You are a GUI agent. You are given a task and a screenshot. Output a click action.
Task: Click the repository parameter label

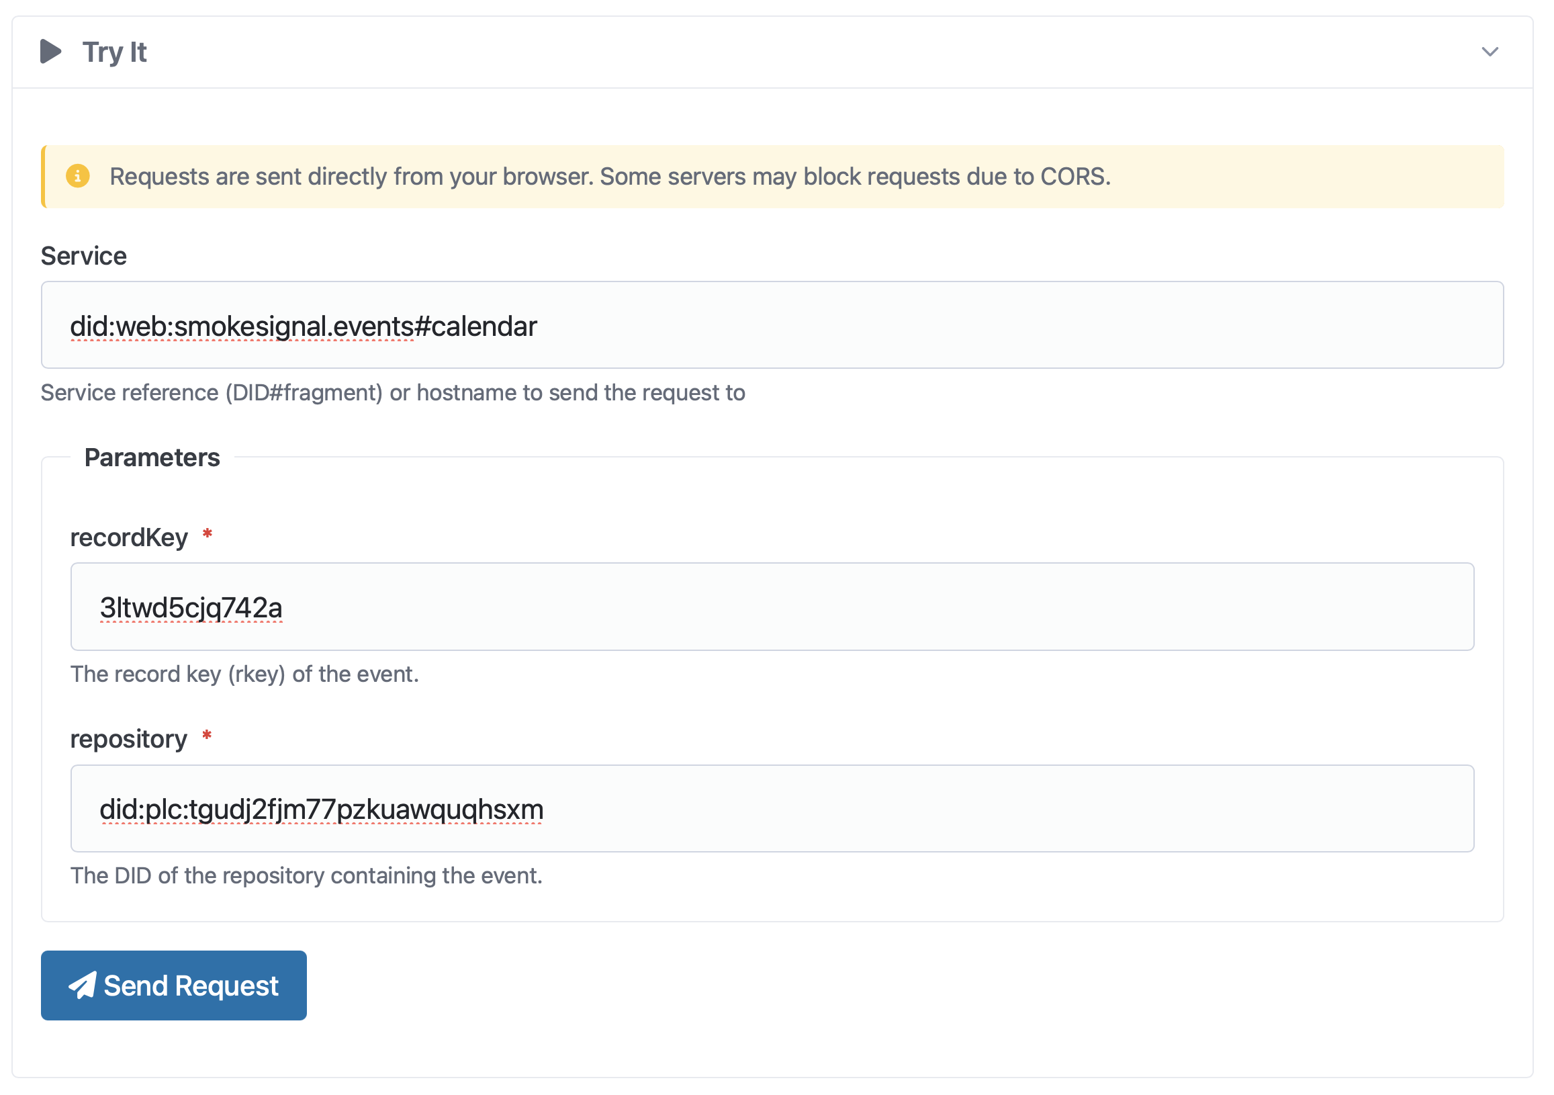coord(128,739)
